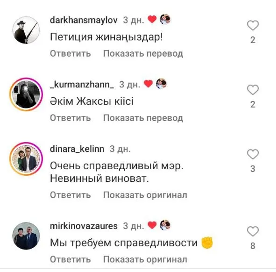Like _kurmanzhann_'s comment with the heart icon
Viewport: 276px width, 272px height.
[253, 90]
